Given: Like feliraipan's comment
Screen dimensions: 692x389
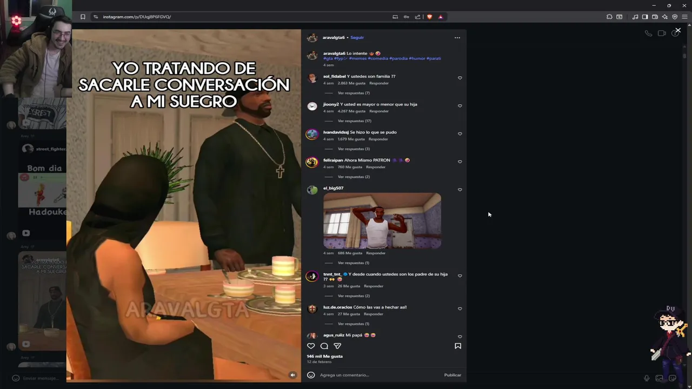Looking at the screenshot, I should click(x=460, y=162).
